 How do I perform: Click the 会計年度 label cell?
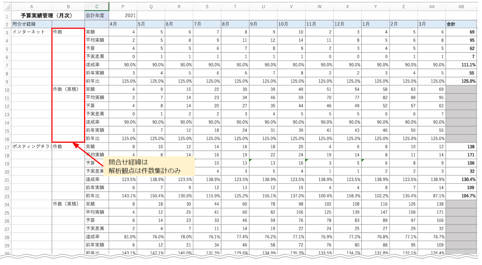97,16
